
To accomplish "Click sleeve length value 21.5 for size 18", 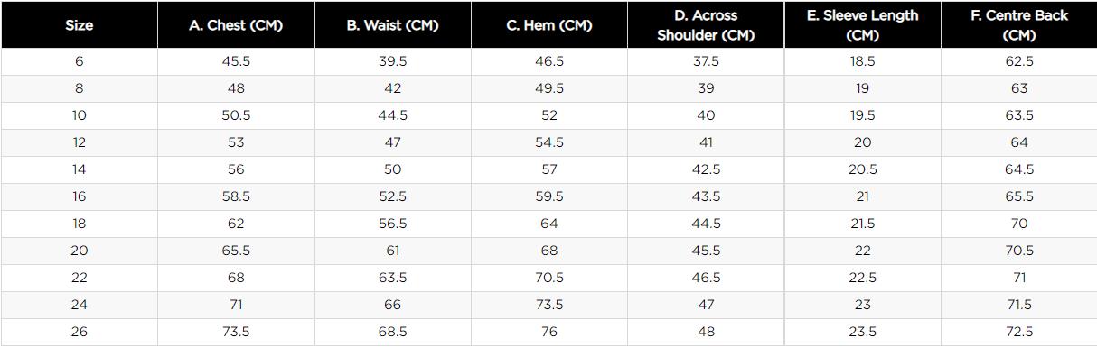I will pyautogui.click(x=862, y=224).
